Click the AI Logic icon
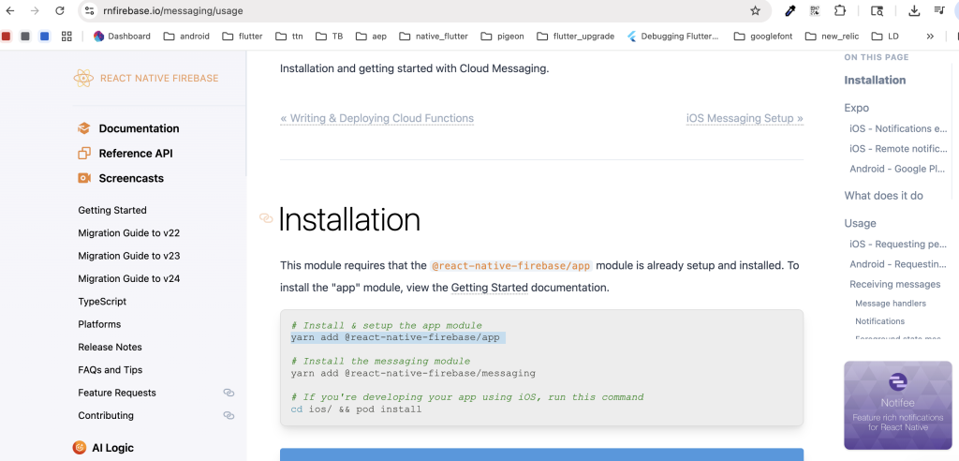The width and height of the screenshot is (959, 461). 80,448
